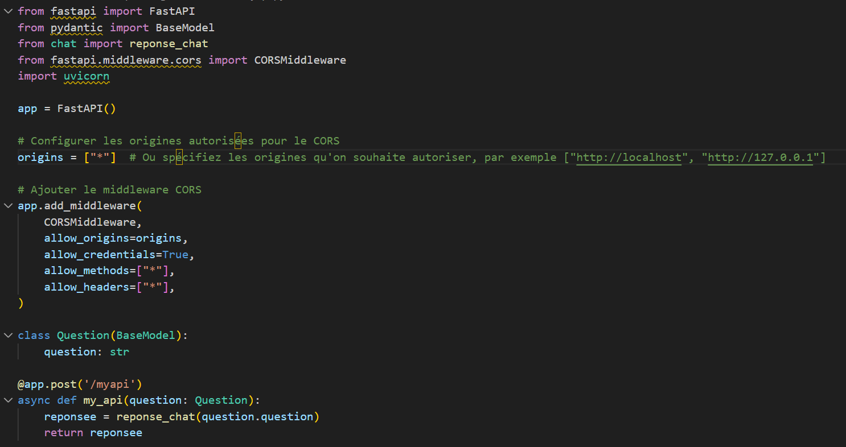
Task: Fold the my_api async function
Action: [7, 400]
